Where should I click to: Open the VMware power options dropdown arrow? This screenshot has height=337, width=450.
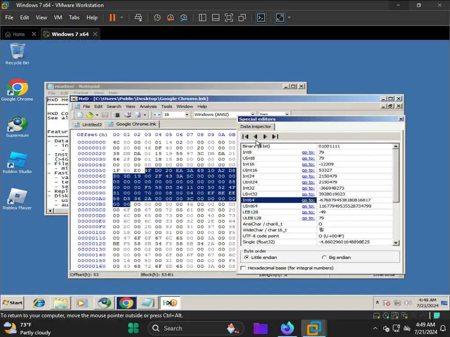122,18
